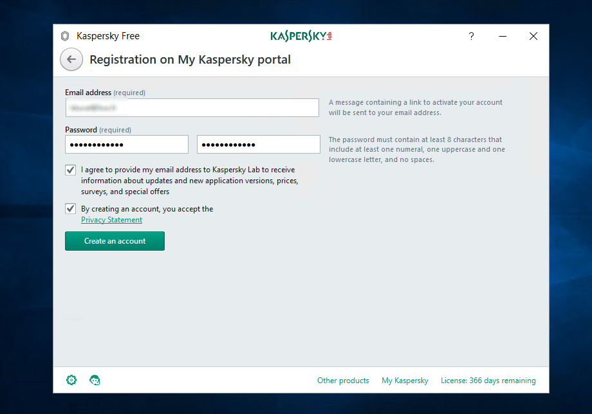Image resolution: width=592 pixels, height=414 pixels.
Task: Close the Kaspersky Free window
Action: 533,36
